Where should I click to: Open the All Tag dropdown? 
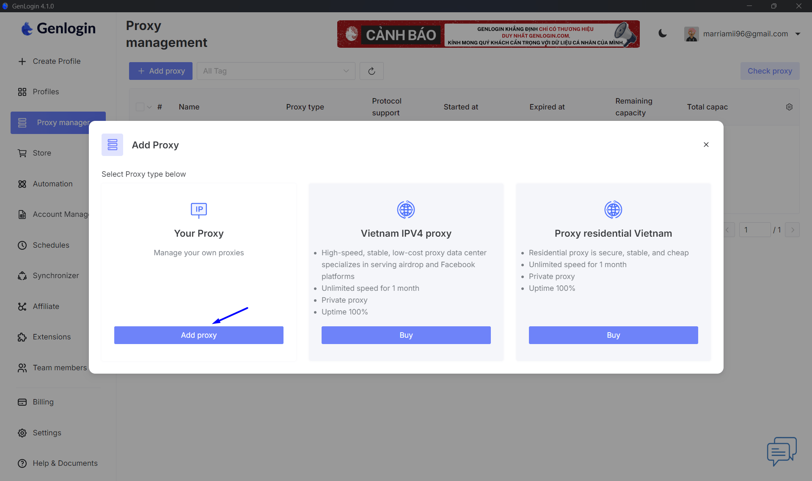(276, 71)
